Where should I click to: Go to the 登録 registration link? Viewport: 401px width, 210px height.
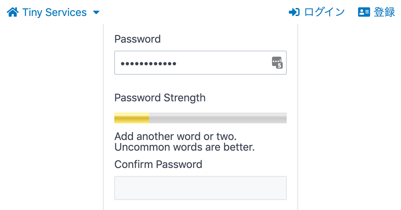384,12
